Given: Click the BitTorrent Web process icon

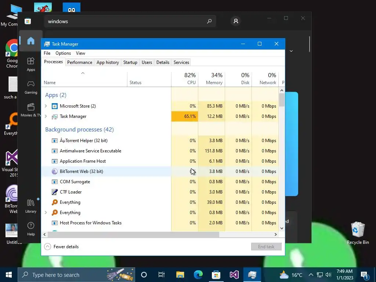Looking at the screenshot, I should (55, 171).
